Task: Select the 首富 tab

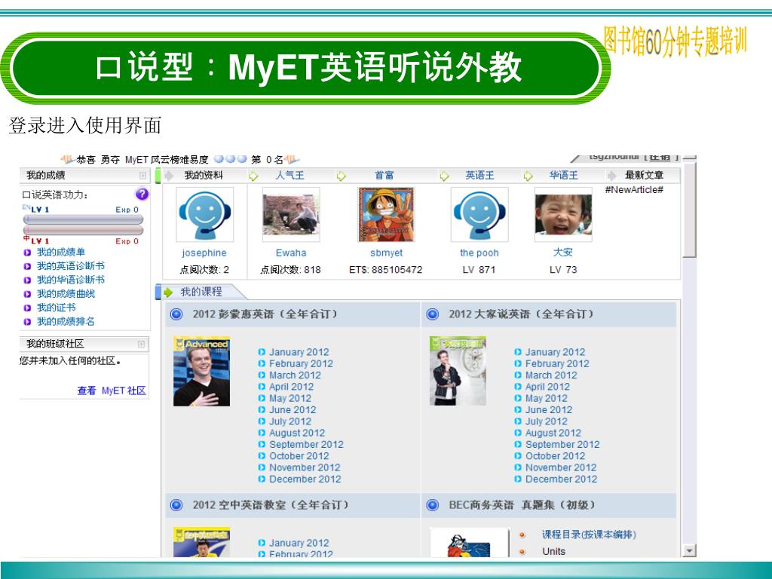Action: pyautogui.click(x=384, y=175)
